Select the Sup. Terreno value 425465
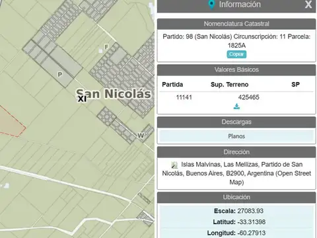This screenshot has width=317, height=238. tap(248, 97)
